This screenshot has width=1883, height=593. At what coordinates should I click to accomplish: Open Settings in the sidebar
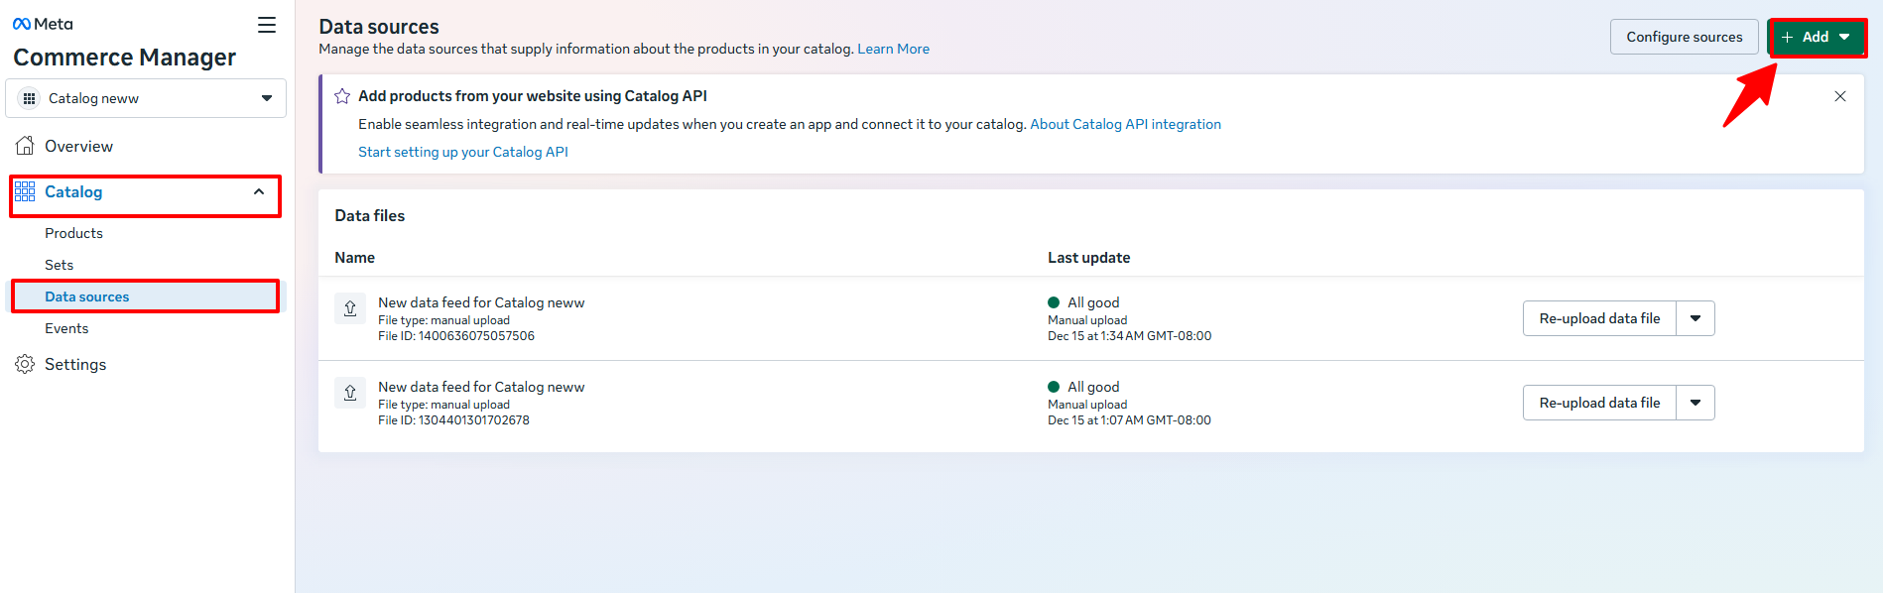pyautogui.click(x=74, y=365)
